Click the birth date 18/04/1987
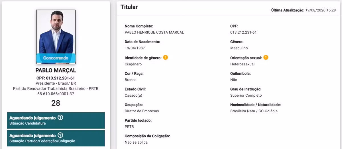342x149 pixels. click(x=135, y=48)
